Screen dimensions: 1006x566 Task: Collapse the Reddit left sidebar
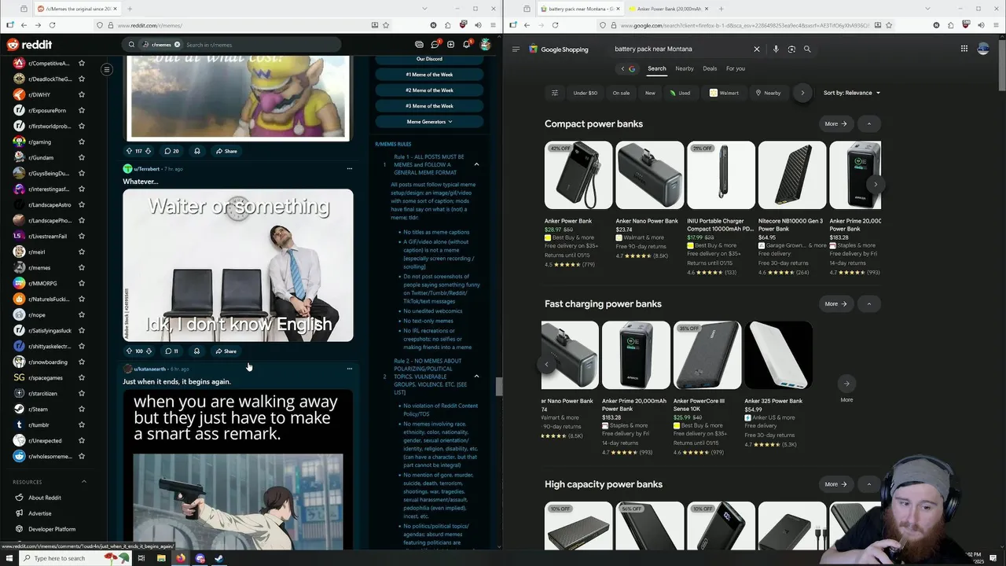tap(107, 69)
